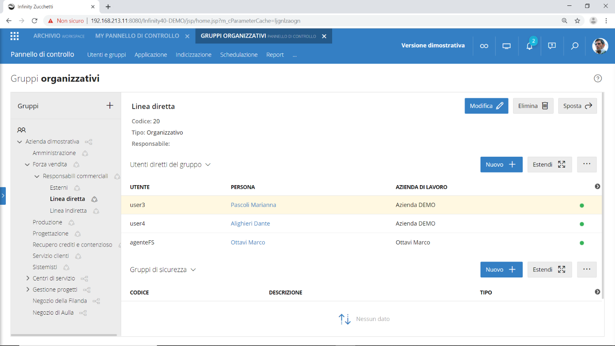This screenshot has height=346, width=615.
Task: Open notifications via the bell icon
Action: (529, 46)
